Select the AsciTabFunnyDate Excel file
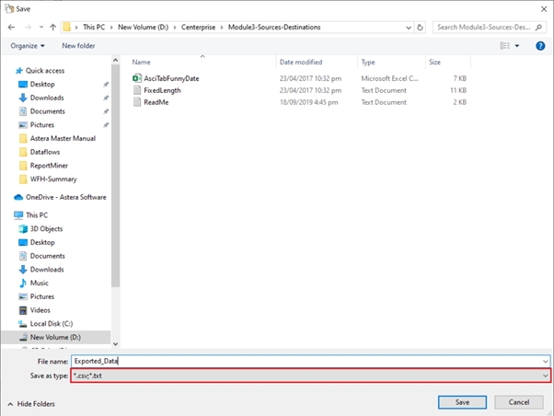The image size is (554, 416). [x=170, y=78]
